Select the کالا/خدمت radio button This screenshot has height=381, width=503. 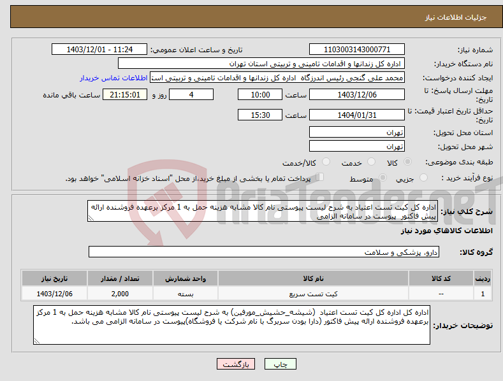pyautogui.click(x=326, y=162)
